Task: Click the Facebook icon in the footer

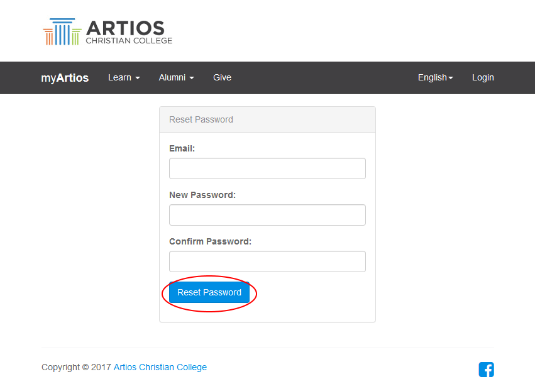Action: click(486, 370)
